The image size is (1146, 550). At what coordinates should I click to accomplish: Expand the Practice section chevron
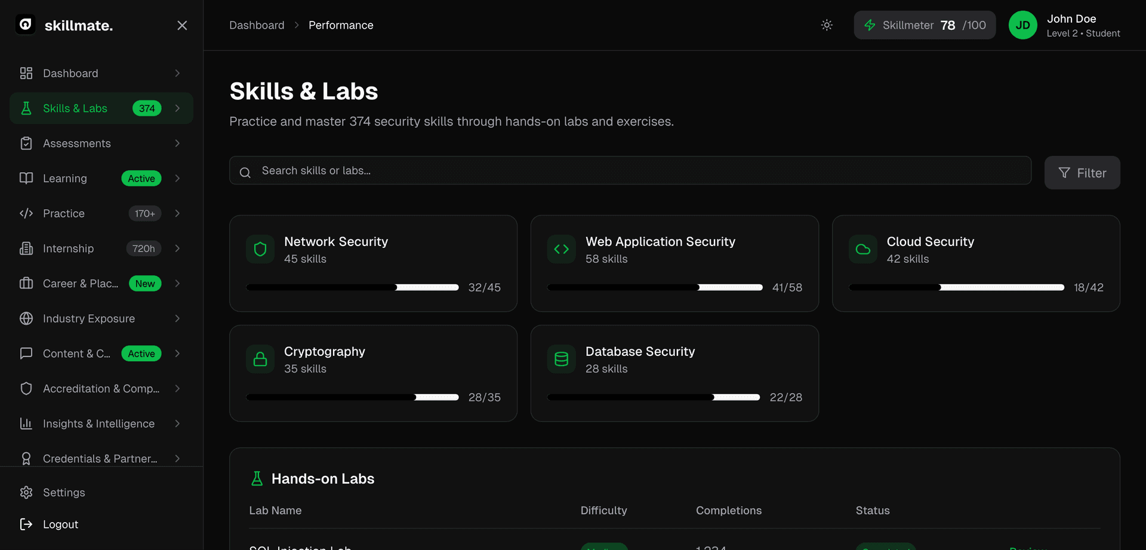[x=177, y=213]
